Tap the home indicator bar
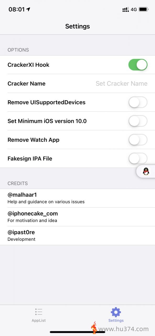 tap(77, 332)
